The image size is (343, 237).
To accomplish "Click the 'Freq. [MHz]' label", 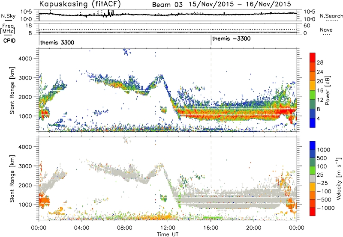I will (8, 29).
